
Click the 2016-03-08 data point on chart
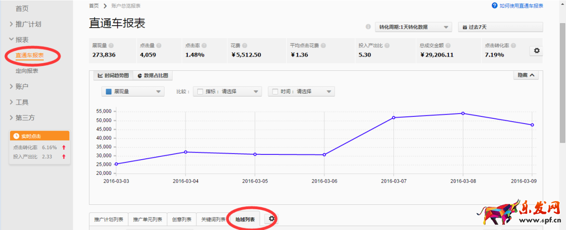click(x=463, y=113)
